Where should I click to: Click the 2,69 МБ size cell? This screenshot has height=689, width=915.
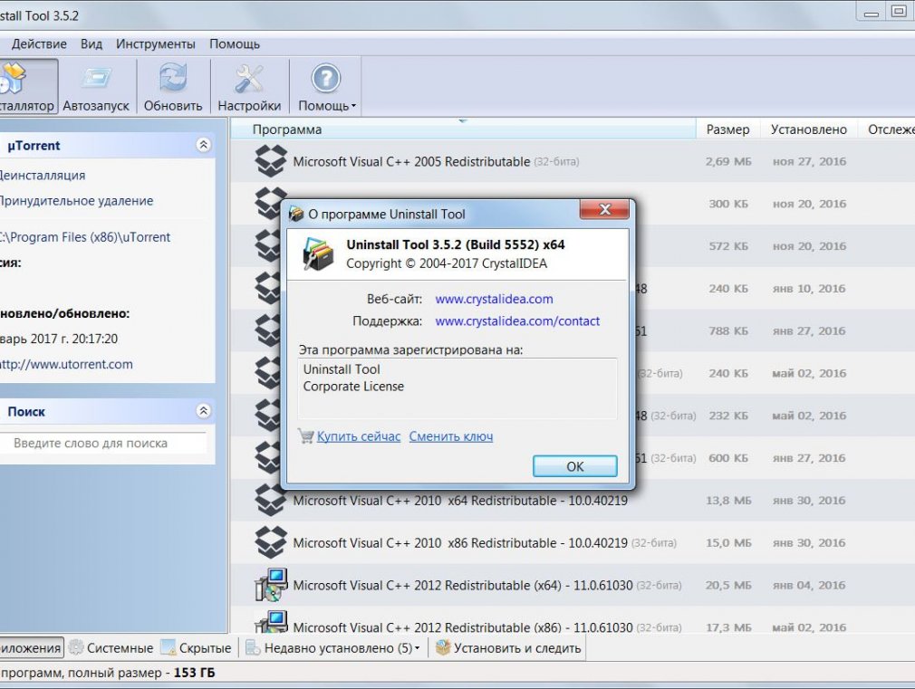(x=728, y=161)
